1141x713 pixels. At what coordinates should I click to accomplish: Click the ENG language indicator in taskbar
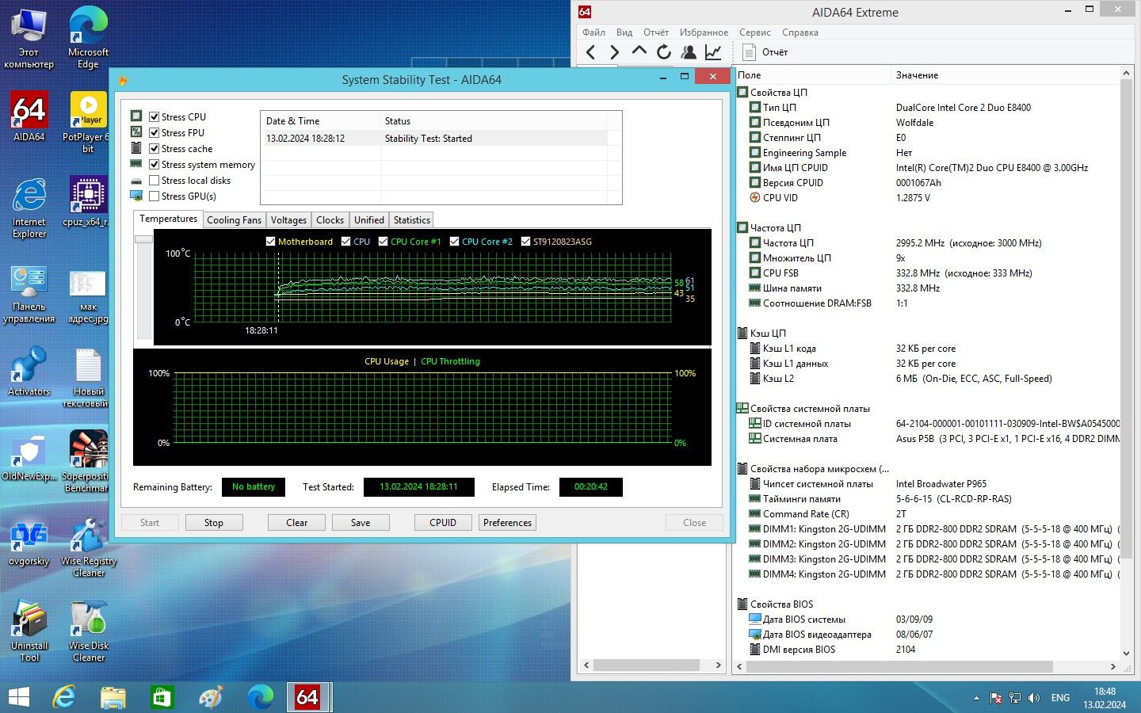pyautogui.click(x=1060, y=698)
